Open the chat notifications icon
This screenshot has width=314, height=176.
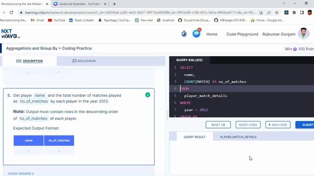click(x=196, y=34)
